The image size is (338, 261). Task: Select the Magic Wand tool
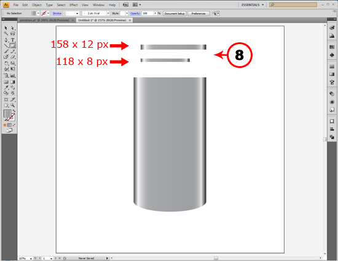pos(6,34)
